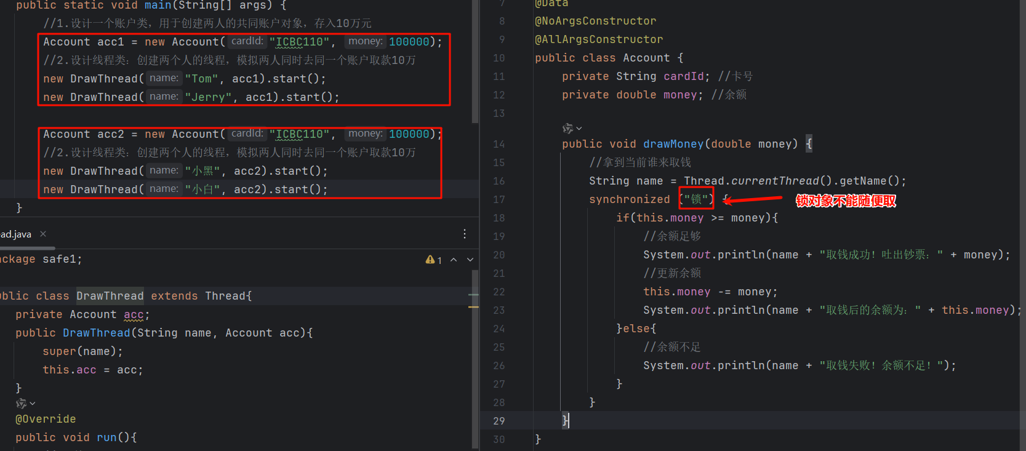Click the //余额不足 comment
This screenshot has width=1026, height=451.
click(672, 347)
